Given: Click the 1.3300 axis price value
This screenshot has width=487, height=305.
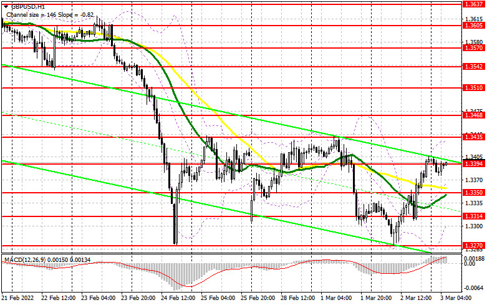Looking at the screenshot, I should (474, 226).
